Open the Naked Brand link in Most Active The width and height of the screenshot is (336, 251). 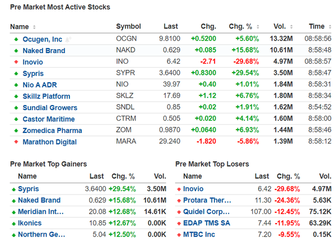[44, 51]
